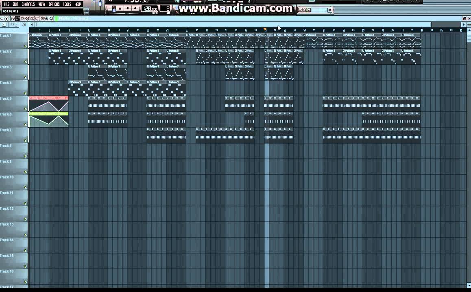
Task: Click the Track 9 label
Action: coord(6,161)
